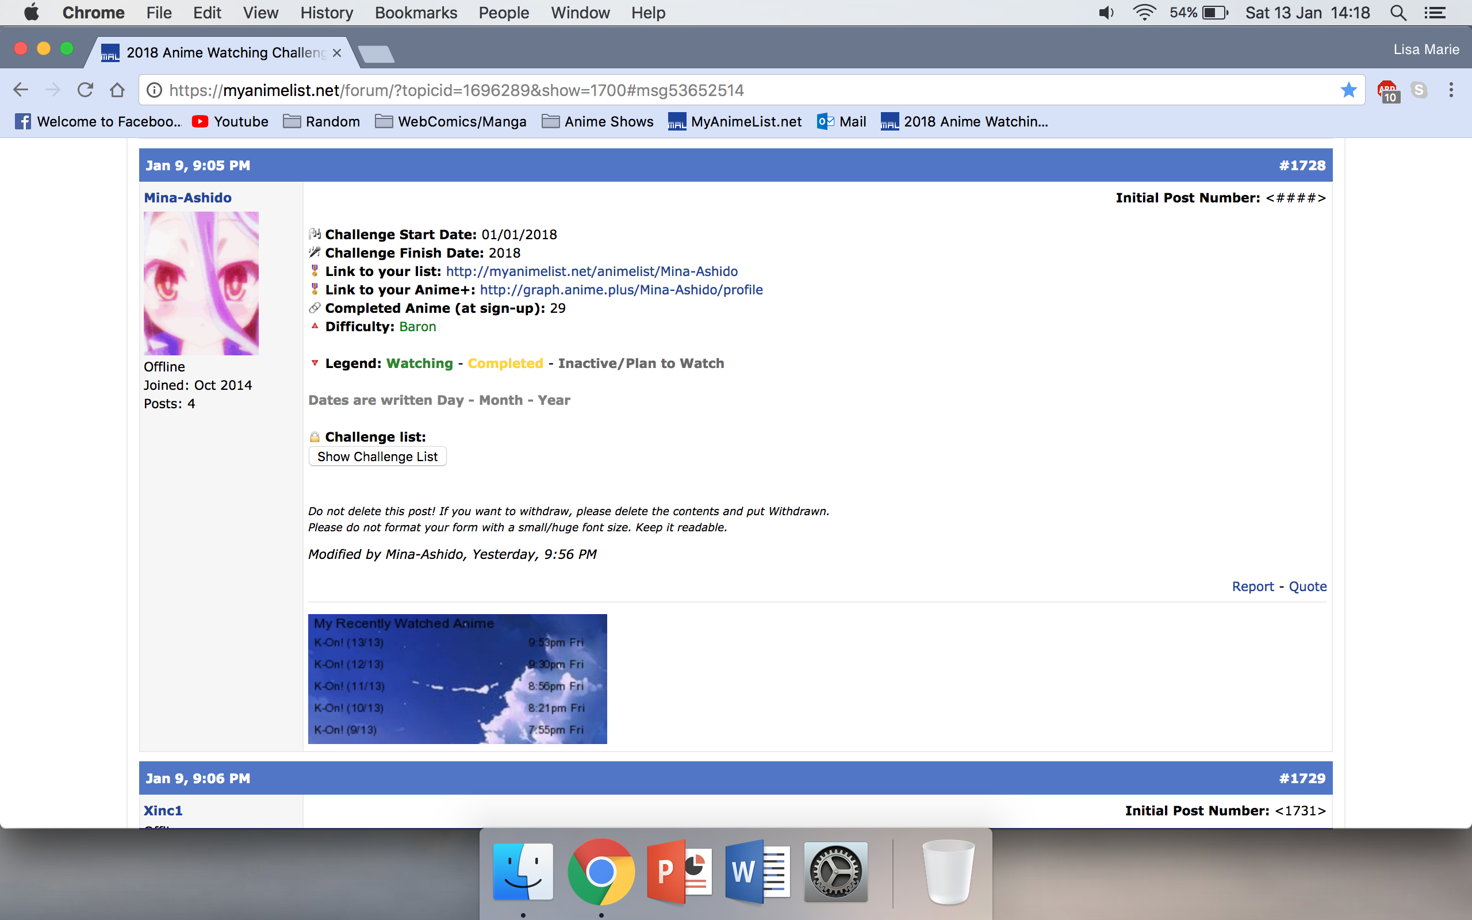The width and height of the screenshot is (1472, 920).
Task: Open the File menu
Action: pos(159,13)
